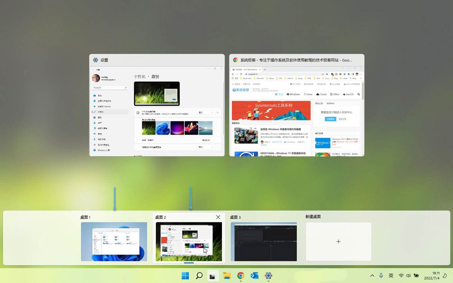Switch to 桌面 3 desktop thumbnail
Viewport: 453px width, 283px height.
[263, 241]
